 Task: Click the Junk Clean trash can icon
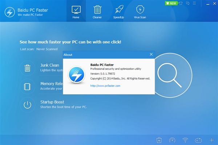[x=27, y=68]
